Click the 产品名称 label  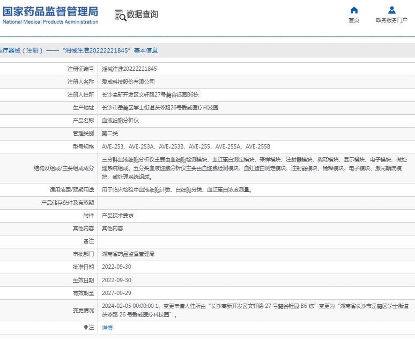coord(83,121)
